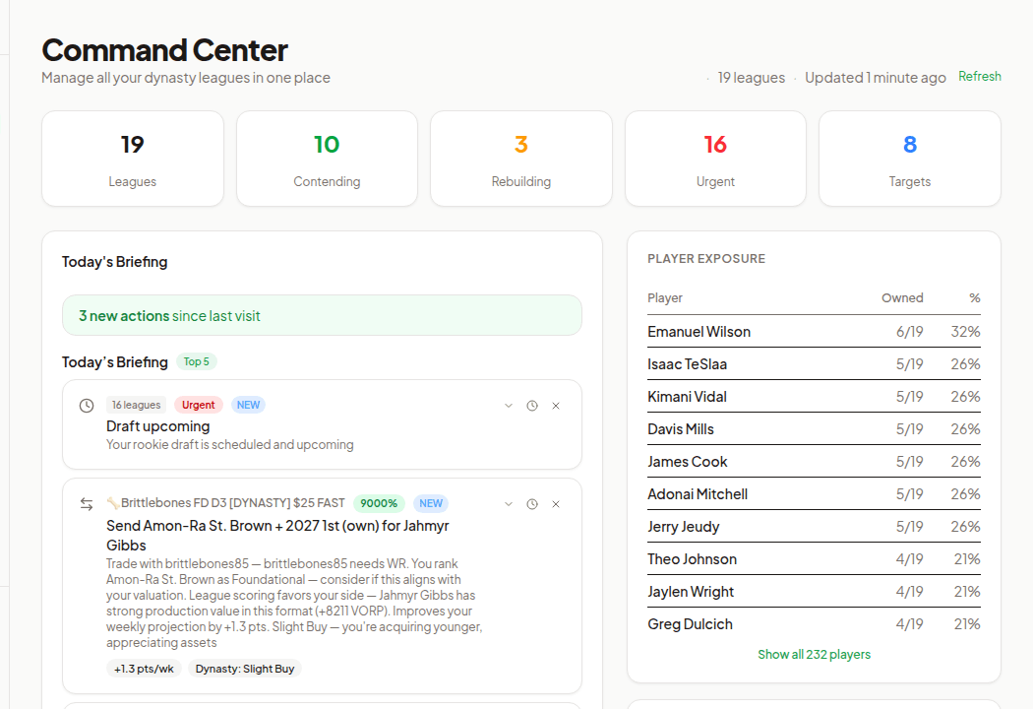Open the Rebuilding stat card

[x=521, y=159]
